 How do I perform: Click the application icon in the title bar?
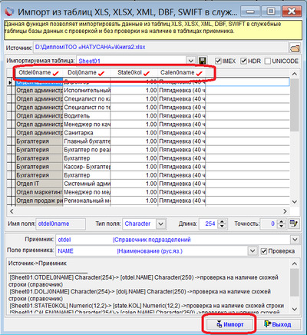(x=10, y=12)
